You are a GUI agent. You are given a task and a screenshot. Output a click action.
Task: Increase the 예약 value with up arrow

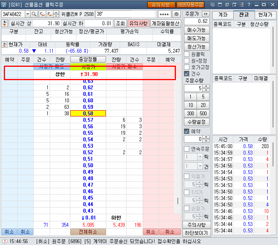point(206,137)
